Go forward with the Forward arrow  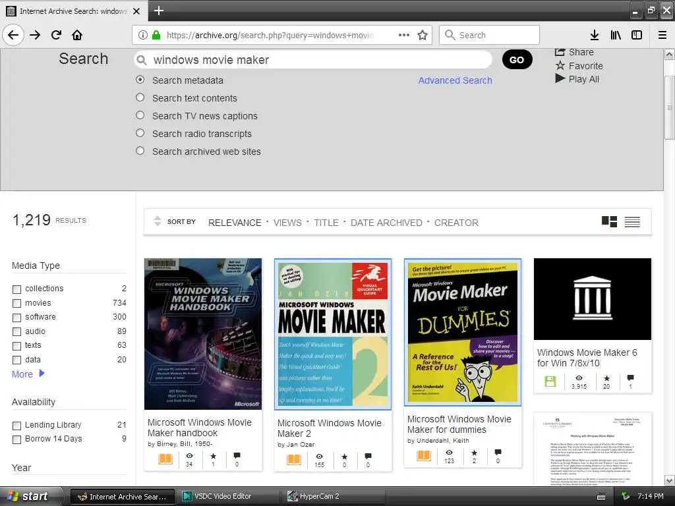pyautogui.click(x=35, y=35)
